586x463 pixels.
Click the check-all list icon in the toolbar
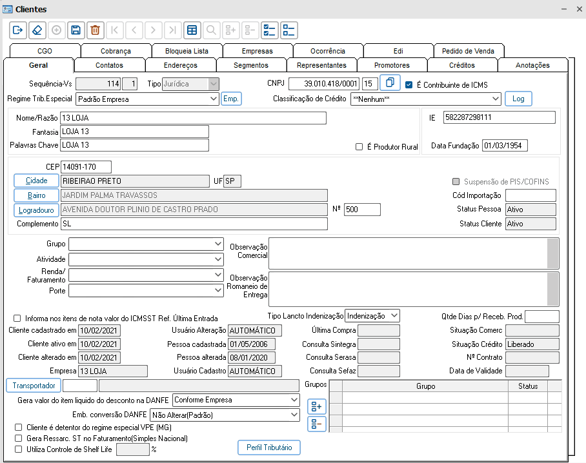pos(269,30)
